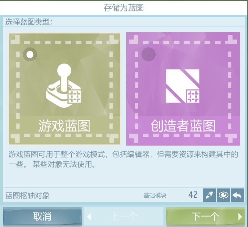This screenshot has height=227, width=248.
Task: Click the eyedropper pick-object icon
Action: click(209, 195)
